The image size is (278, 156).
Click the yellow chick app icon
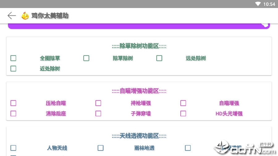click(25, 16)
